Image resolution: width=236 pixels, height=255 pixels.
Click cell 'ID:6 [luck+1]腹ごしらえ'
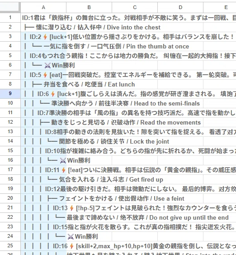coord(130,94)
